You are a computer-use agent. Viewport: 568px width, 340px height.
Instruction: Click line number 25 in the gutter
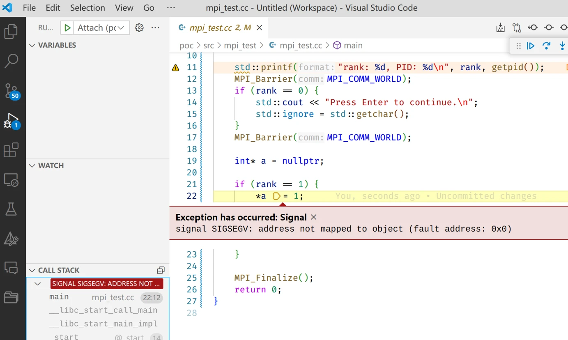192,278
